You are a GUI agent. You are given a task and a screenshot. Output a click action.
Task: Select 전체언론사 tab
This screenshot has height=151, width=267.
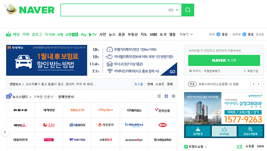[66, 97]
